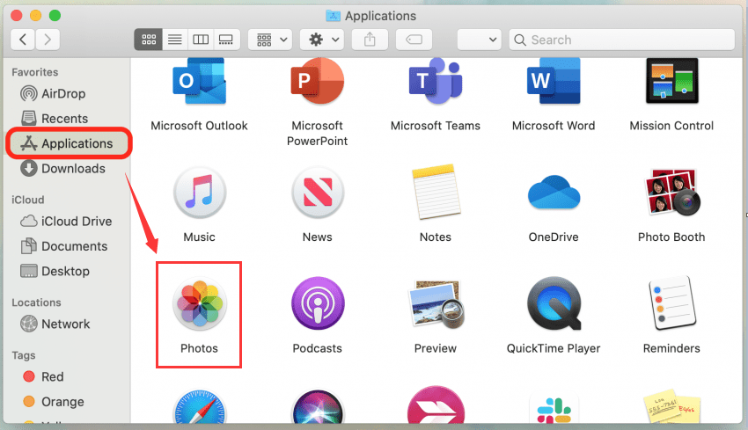Switch to column view mode
Viewport: 748px width, 430px height.
(200, 40)
